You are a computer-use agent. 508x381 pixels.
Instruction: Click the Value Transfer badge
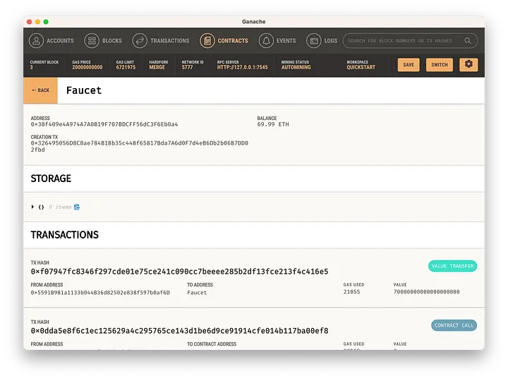(x=452, y=266)
